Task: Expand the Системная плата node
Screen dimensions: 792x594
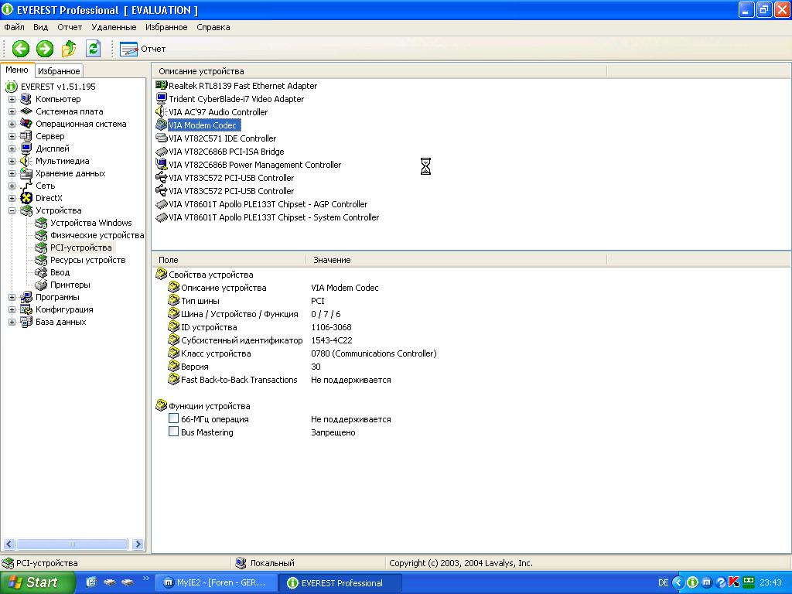Action: point(12,111)
